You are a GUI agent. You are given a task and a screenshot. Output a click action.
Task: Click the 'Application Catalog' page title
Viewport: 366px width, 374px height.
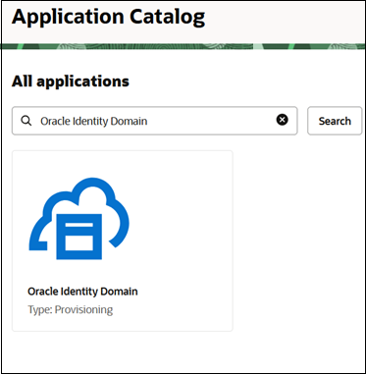pos(108,16)
